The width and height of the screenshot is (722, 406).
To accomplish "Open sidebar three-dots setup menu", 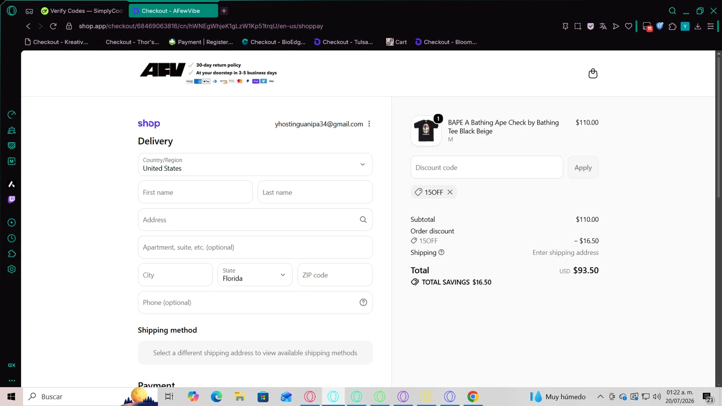I will coord(12,381).
